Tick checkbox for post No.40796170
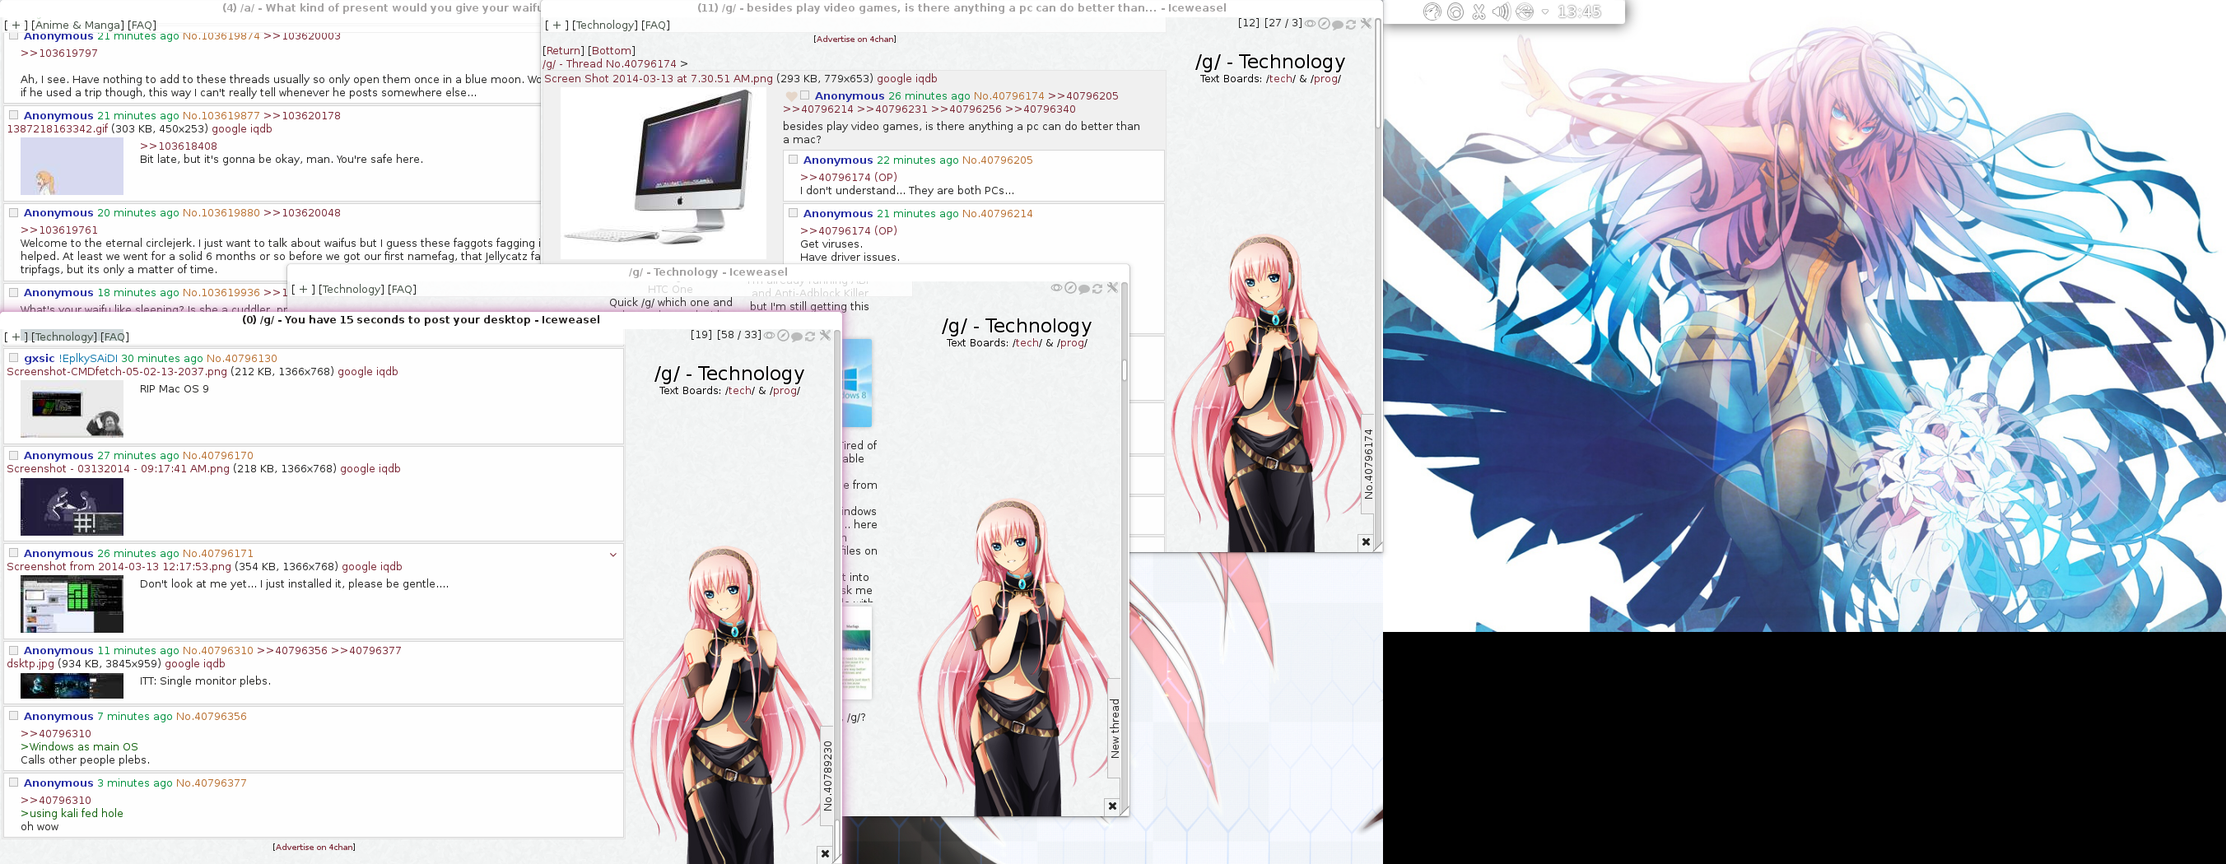 [14, 455]
